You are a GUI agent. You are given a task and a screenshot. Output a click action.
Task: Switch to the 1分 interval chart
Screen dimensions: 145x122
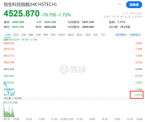[103, 35]
